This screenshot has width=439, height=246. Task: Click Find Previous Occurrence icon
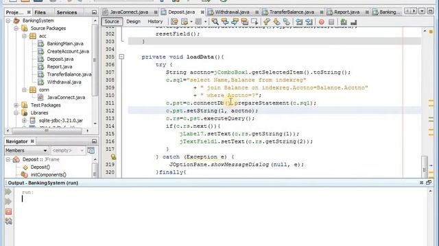tap(224, 21)
